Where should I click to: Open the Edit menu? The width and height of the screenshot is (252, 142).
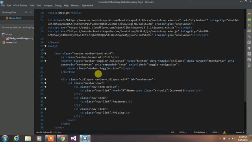9,6
